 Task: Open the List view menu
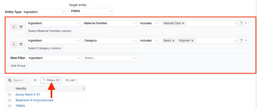click(x=72, y=80)
